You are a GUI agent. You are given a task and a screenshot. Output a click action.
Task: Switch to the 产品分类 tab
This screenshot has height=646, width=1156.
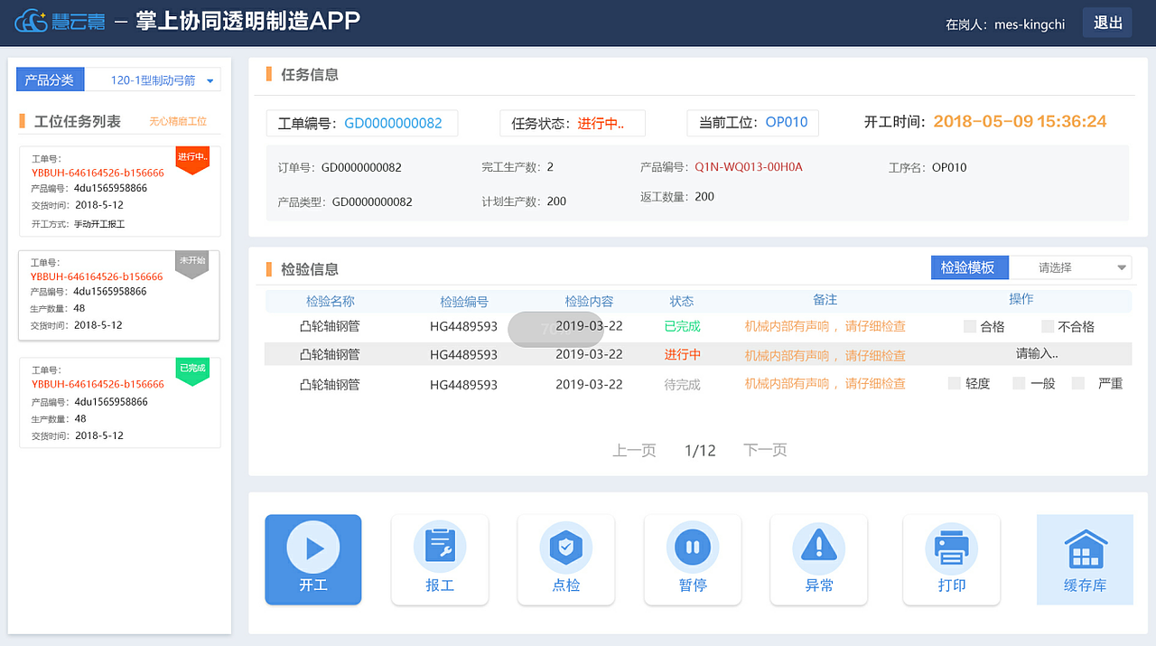click(x=50, y=79)
